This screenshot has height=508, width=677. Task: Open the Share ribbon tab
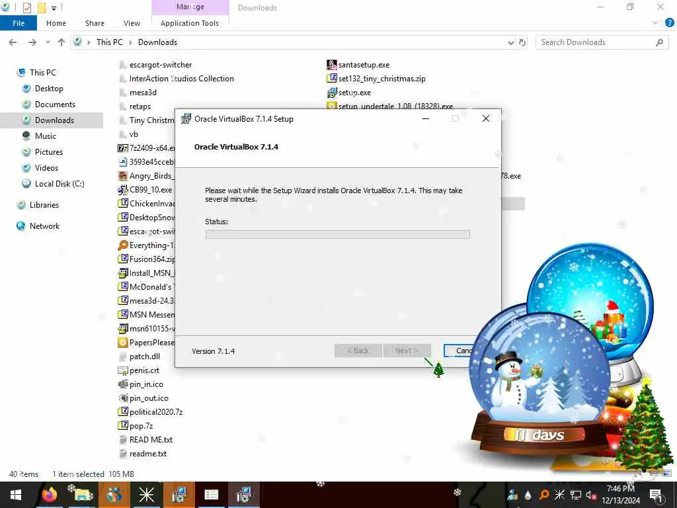point(95,23)
